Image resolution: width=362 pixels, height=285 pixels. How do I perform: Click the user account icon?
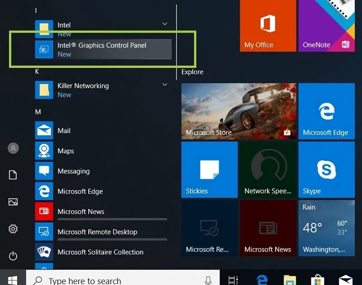coord(13,148)
